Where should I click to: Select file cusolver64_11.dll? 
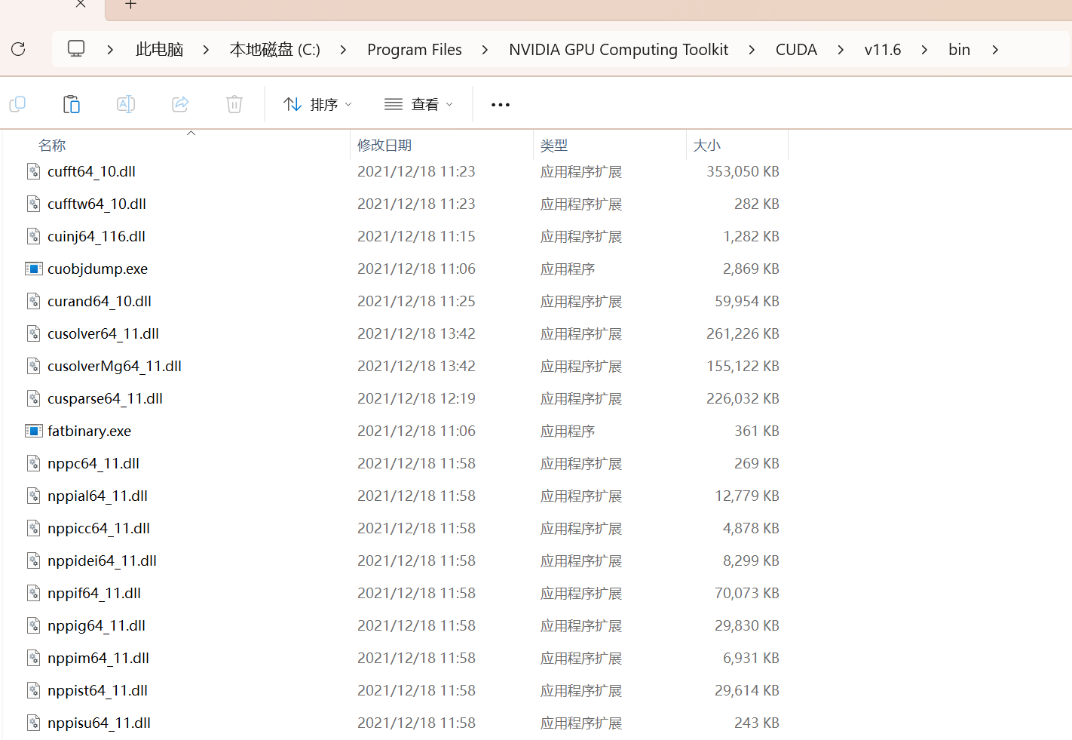(x=103, y=333)
